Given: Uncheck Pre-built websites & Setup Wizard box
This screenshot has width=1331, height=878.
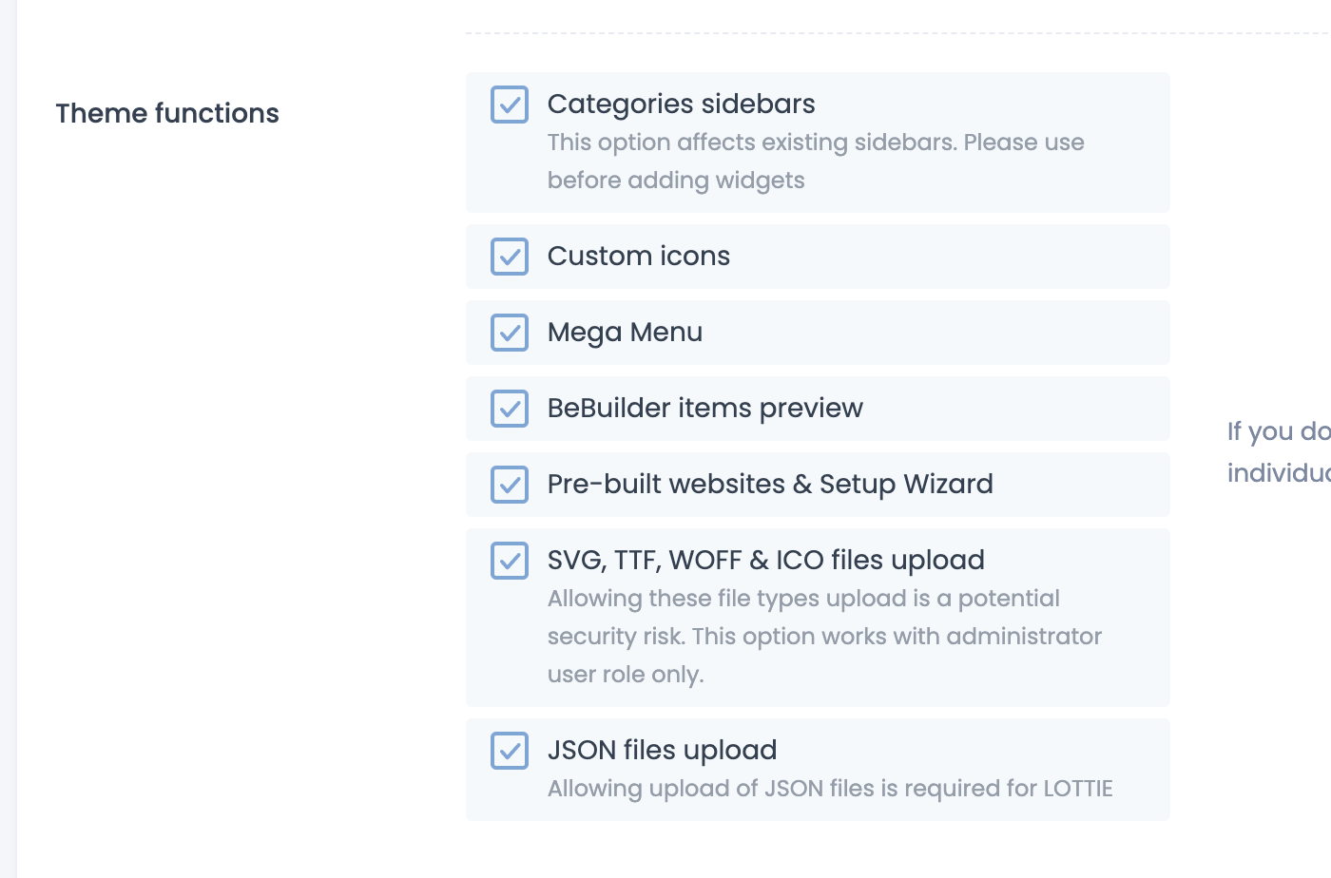Looking at the screenshot, I should click(510, 485).
